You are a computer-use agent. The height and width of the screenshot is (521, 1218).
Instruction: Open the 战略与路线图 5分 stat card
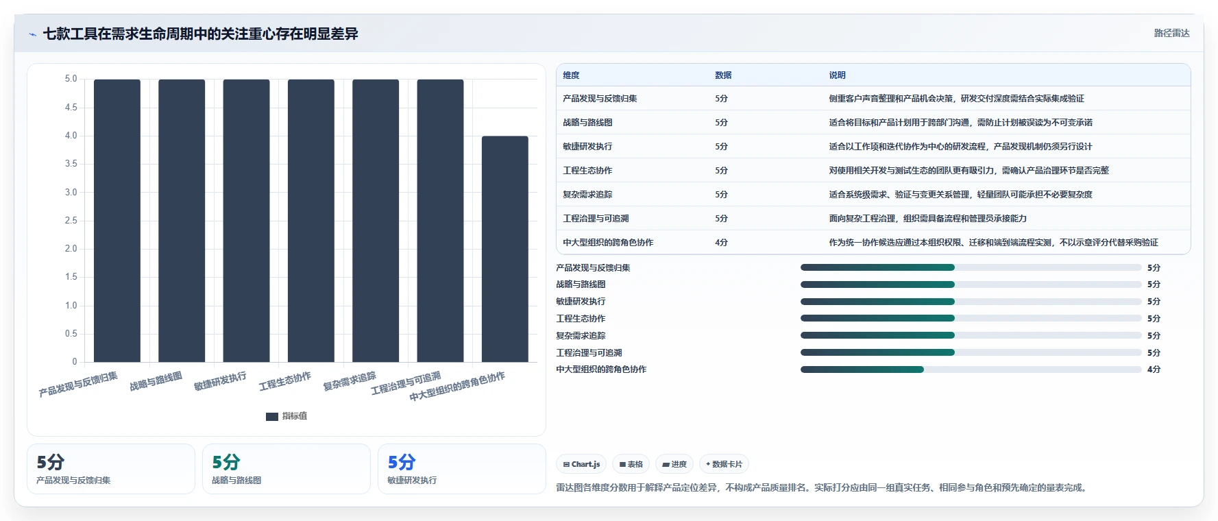pos(287,469)
